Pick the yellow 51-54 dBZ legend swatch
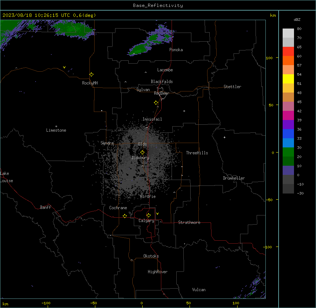 coord(288,79)
